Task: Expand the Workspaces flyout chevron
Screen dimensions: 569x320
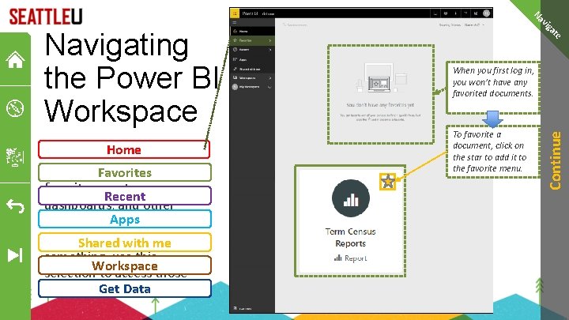Action: coord(270,78)
